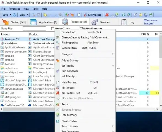
Task: Expand the Search in Web submenu
Action: 113,126
